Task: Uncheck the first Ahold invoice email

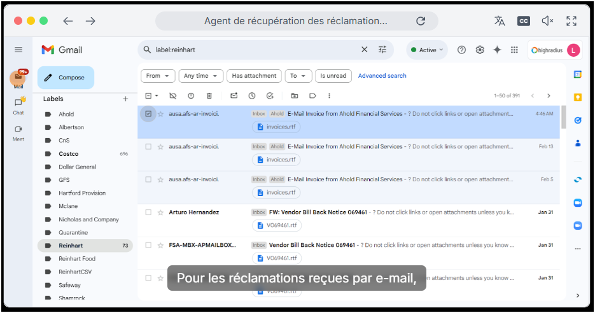Action: (148, 114)
